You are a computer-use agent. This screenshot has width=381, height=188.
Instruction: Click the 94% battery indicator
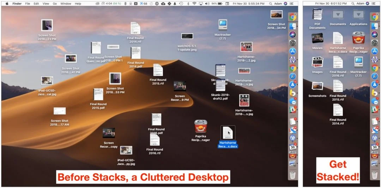[x=217, y=4]
